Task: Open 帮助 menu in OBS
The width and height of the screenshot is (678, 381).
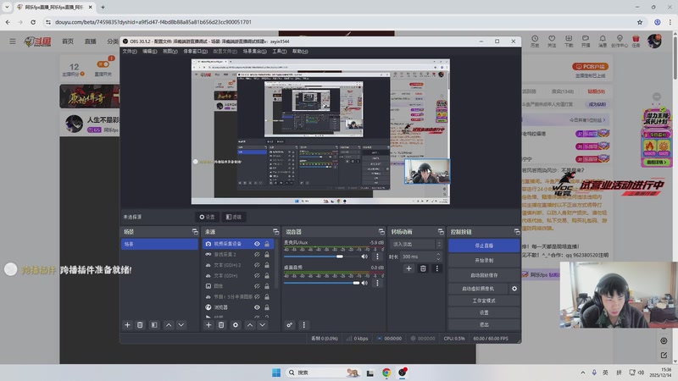Action: 300,52
